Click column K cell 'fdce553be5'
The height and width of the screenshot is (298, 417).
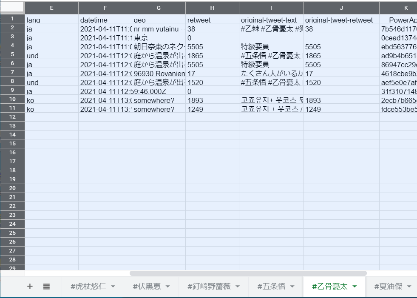coord(398,108)
